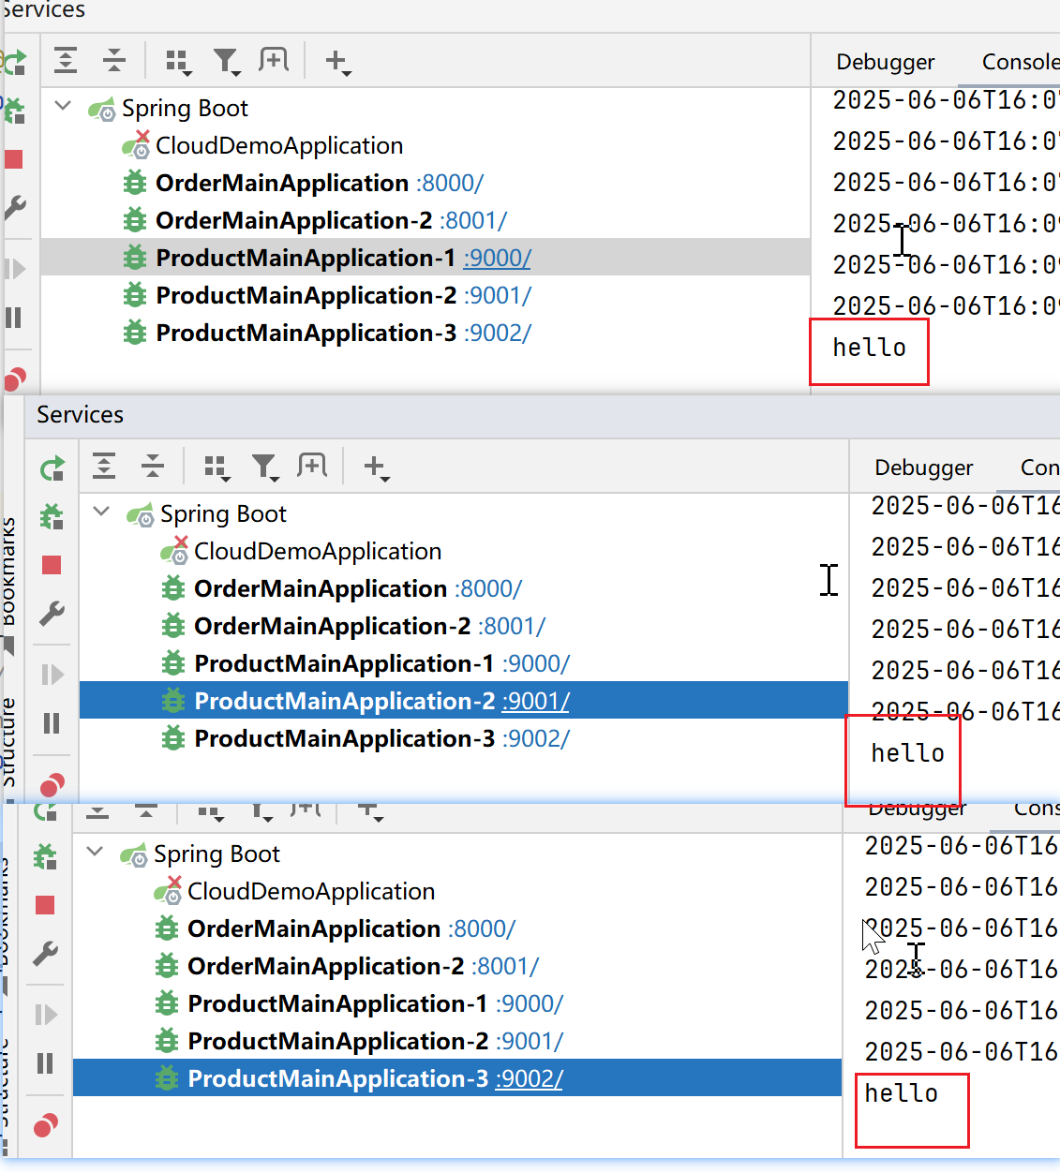This screenshot has width=1060, height=1173.
Task: Select CloudDemoApplication in the bottom panel tree
Action: 311,891
